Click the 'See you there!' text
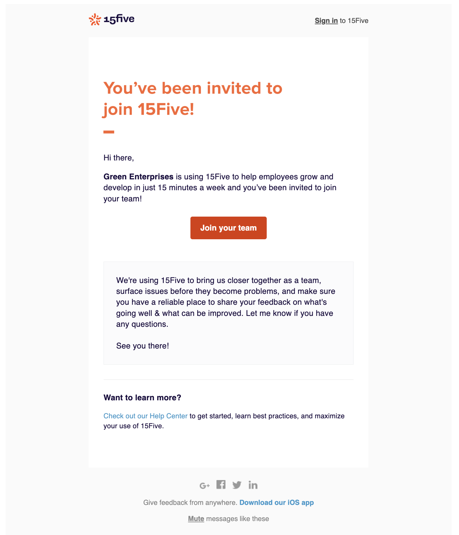The width and height of the screenshot is (459, 535). pos(143,346)
